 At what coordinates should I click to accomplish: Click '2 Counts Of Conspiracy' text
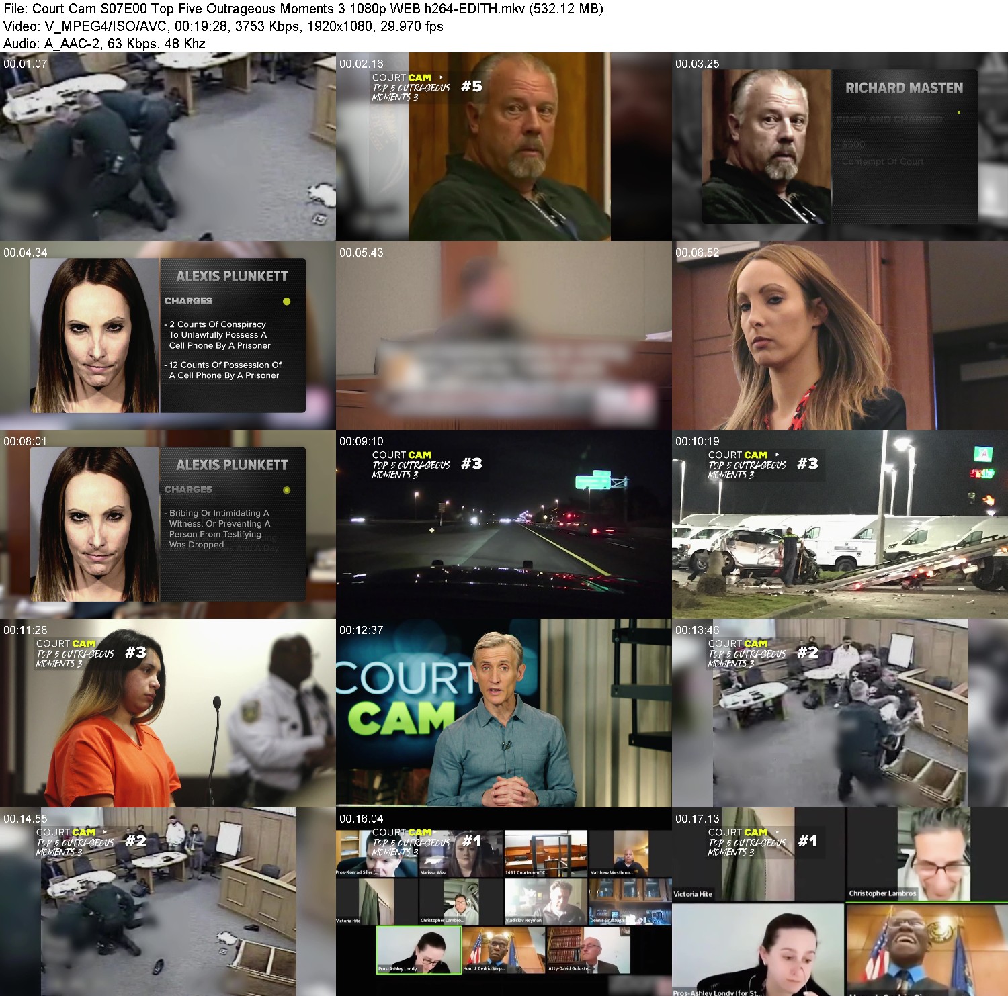pyautogui.click(x=218, y=324)
